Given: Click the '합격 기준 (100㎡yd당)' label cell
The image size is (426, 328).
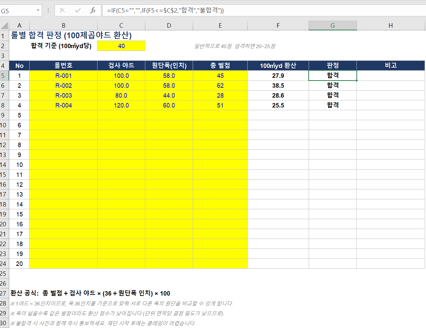Looking at the screenshot, I should [61, 46].
